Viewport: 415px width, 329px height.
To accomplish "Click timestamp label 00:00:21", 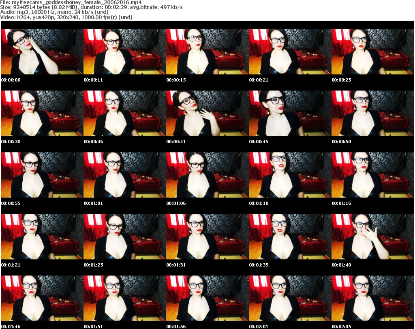I will 259,80.
